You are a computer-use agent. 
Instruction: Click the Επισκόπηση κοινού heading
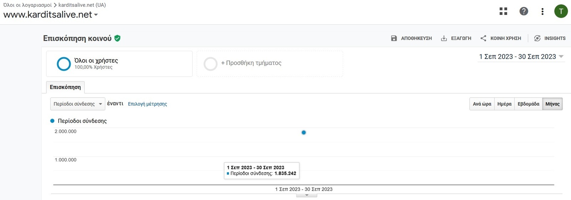click(77, 38)
